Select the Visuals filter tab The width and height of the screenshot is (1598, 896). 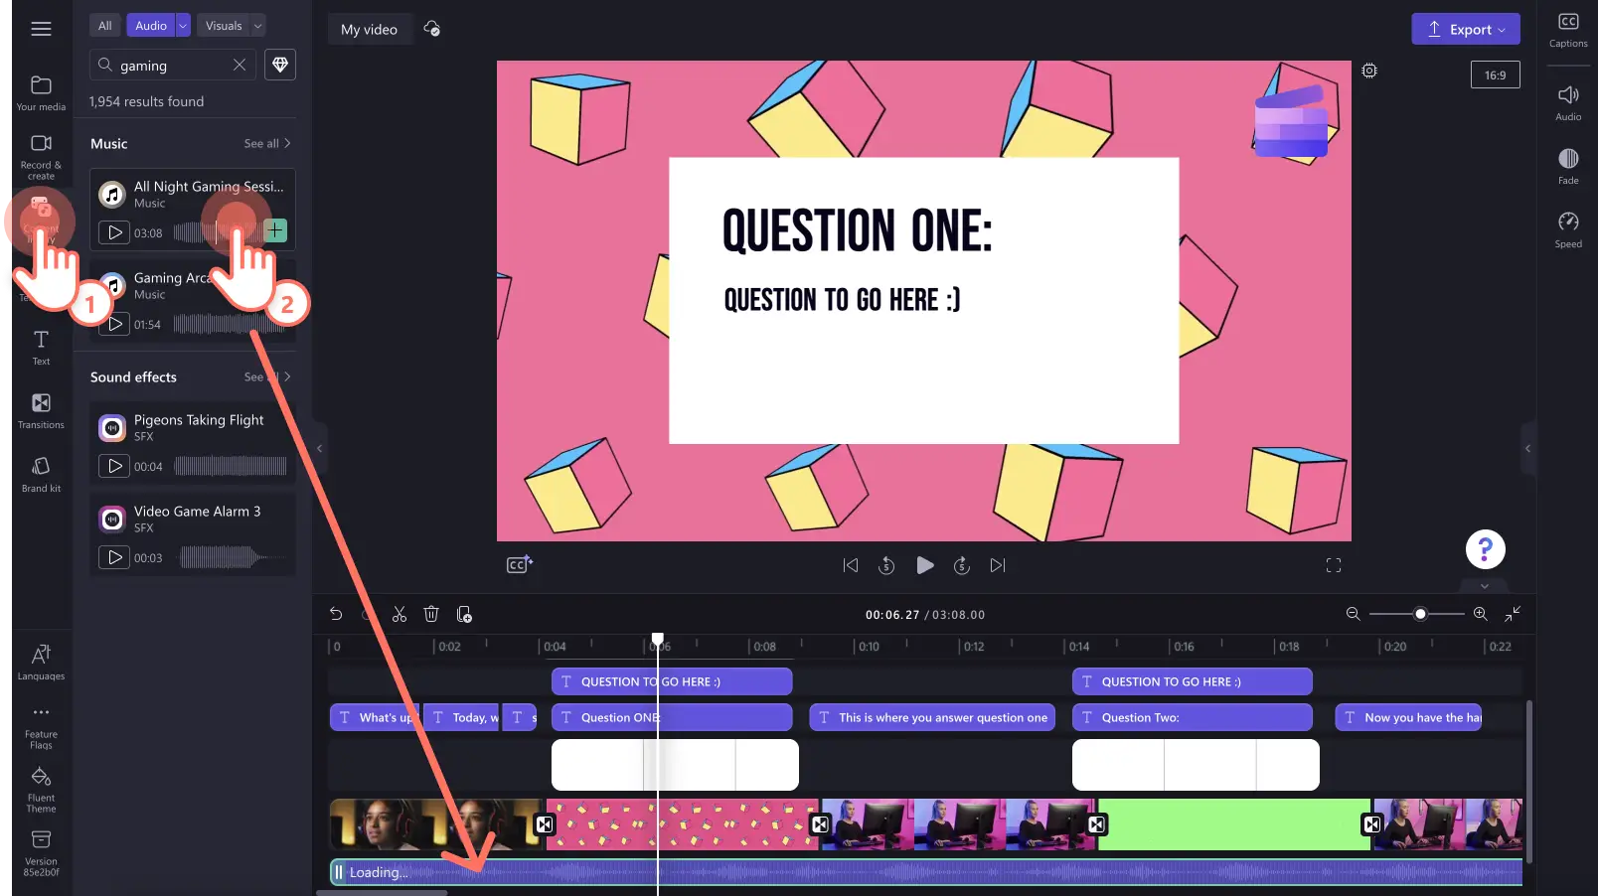pyautogui.click(x=224, y=26)
